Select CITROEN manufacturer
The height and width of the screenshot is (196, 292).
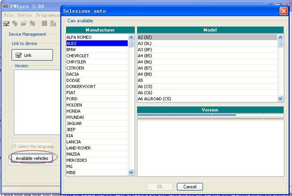point(97,68)
